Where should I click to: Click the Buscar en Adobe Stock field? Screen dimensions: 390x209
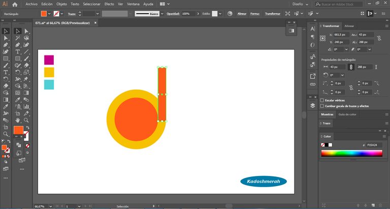point(339,4)
